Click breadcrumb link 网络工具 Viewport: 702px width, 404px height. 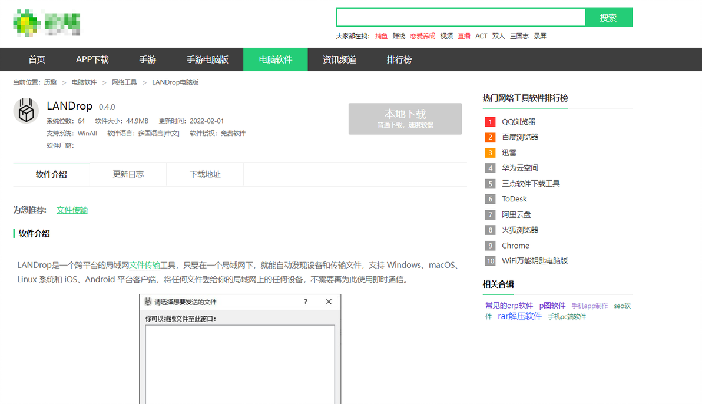(124, 82)
